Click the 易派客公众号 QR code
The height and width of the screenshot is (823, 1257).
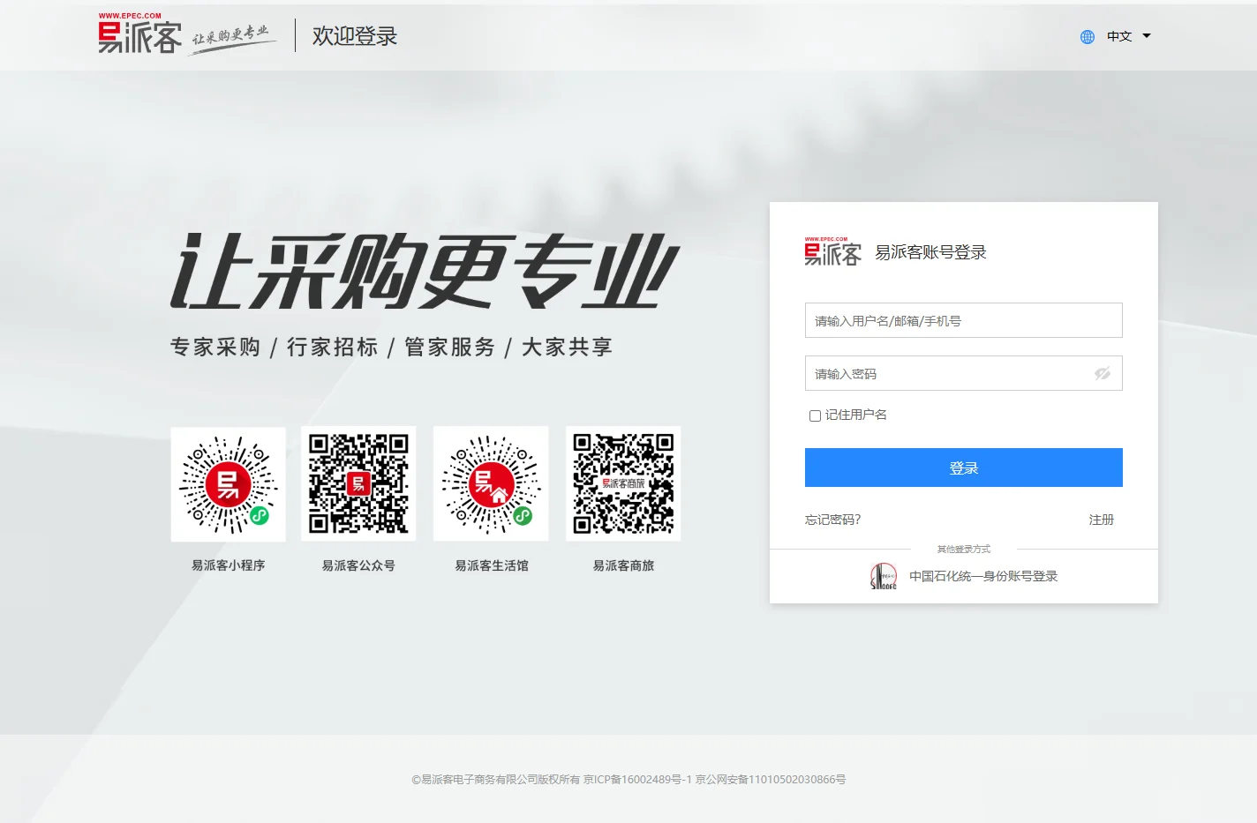tap(358, 483)
